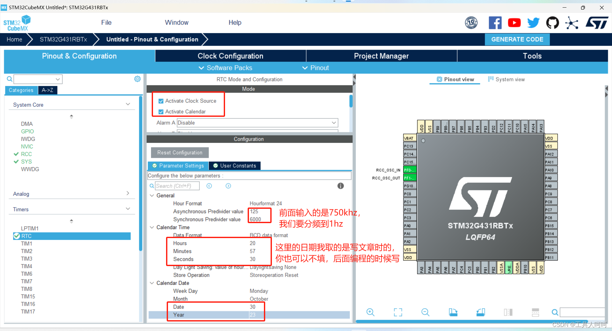Click the STM32CubeMX home logo
Image resolution: width=612 pixels, height=331 pixels.
pos(17,23)
